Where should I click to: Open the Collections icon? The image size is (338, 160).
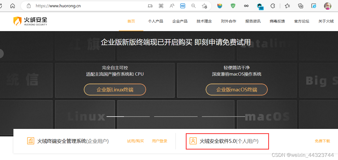click(301, 6)
